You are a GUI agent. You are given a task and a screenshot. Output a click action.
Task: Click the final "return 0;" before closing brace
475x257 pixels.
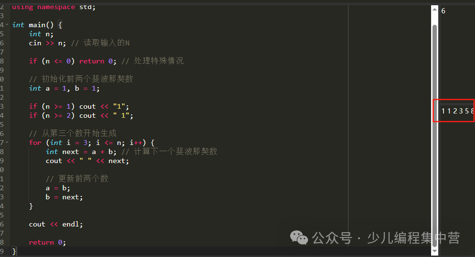pos(47,243)
